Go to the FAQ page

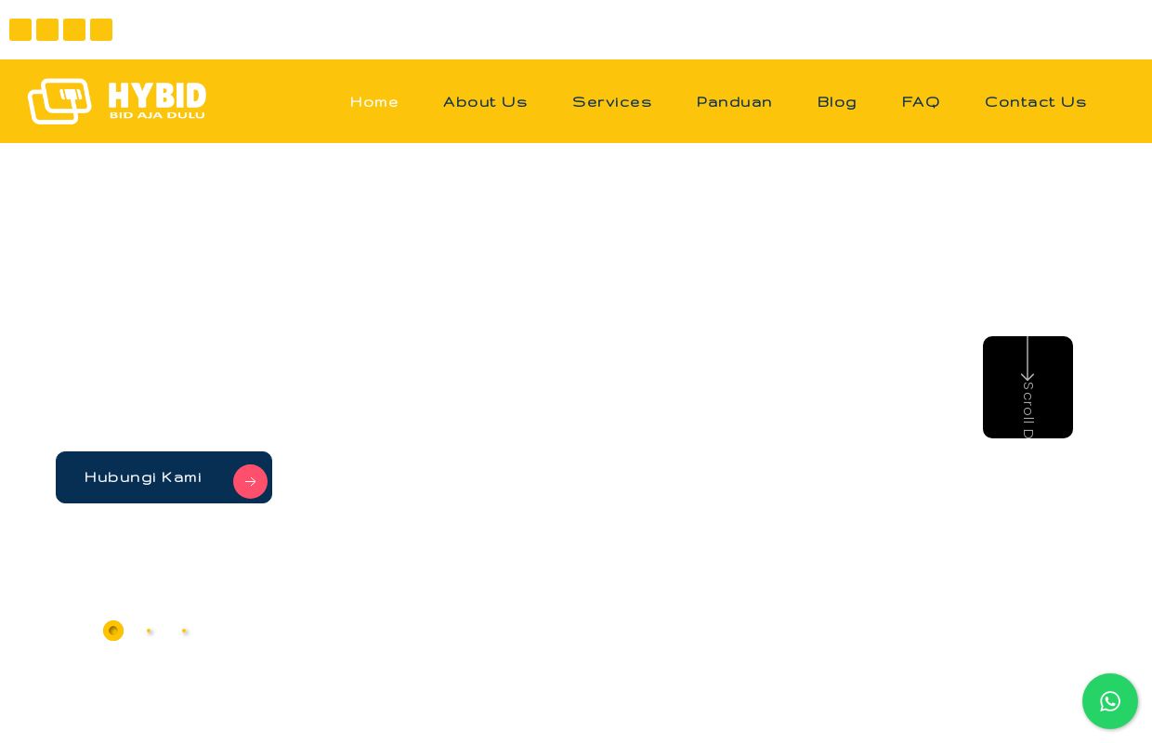click(x=921, y=102)
